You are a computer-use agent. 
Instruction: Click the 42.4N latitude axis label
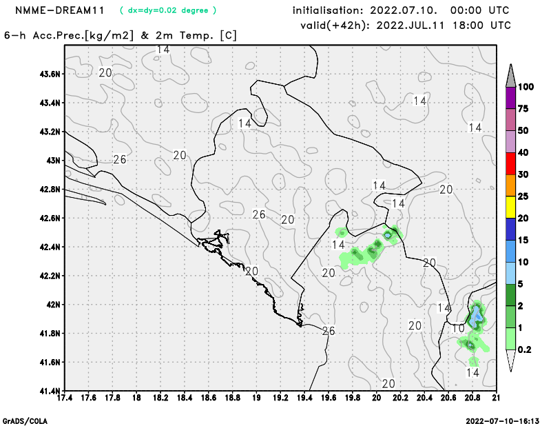pyautogui.click(x=50, y=247)
